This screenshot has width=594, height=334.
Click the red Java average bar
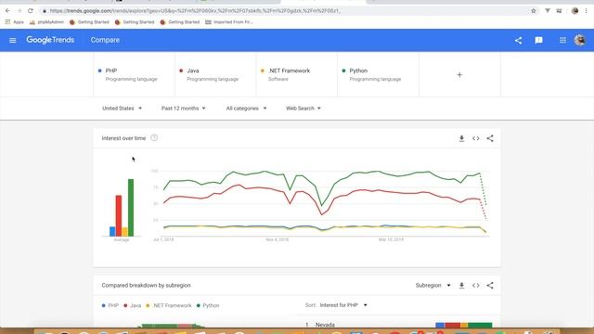pyautogui.click(x=119, y=216)
